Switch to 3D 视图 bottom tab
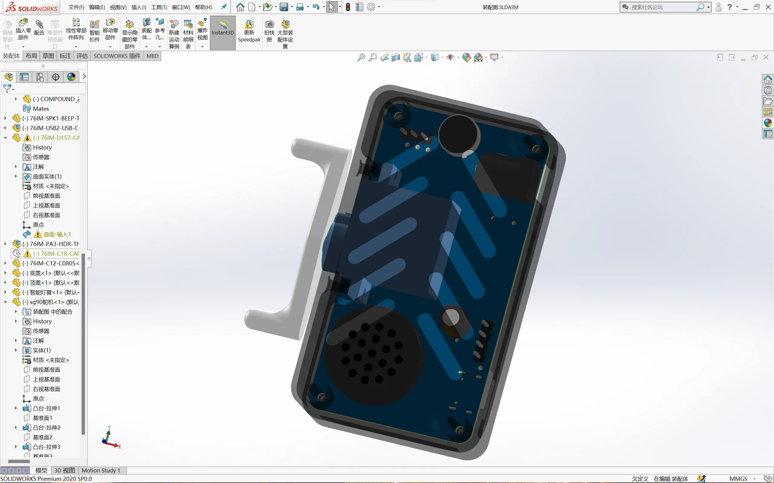The height and width of the screenshot is (483, 774). pos(65,470)
